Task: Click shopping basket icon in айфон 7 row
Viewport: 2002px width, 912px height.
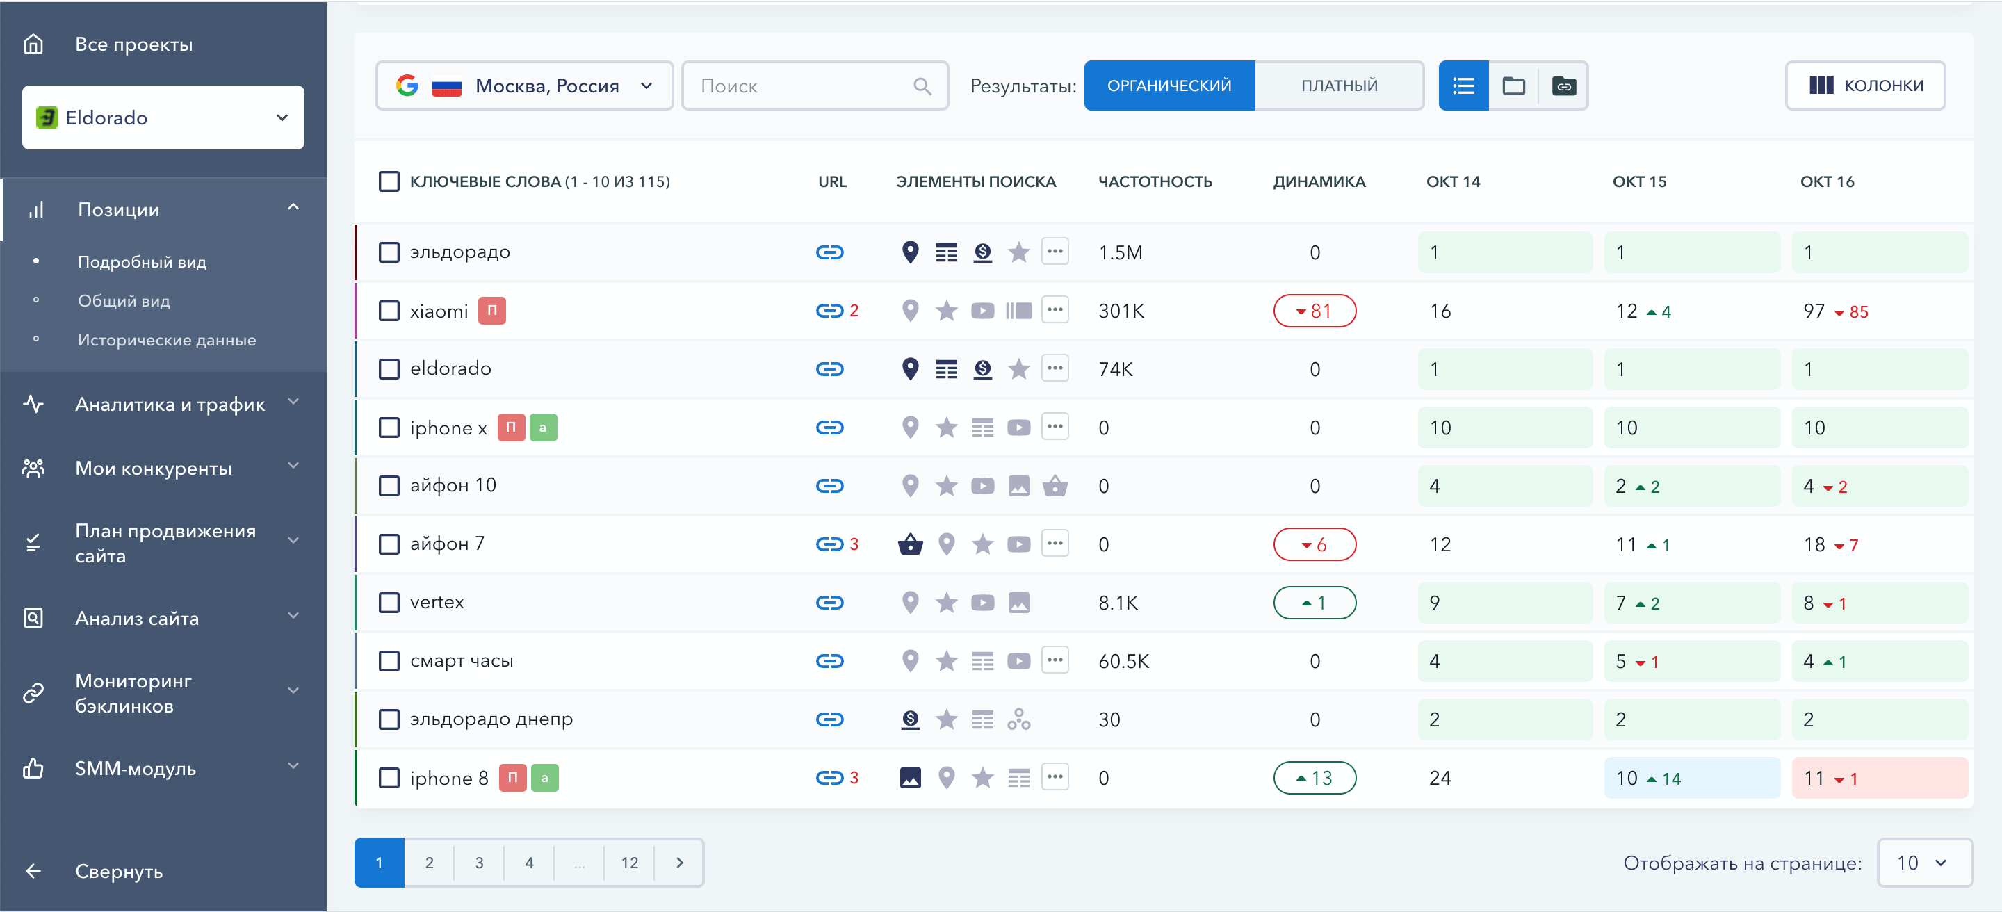Action: click(910, 544)
